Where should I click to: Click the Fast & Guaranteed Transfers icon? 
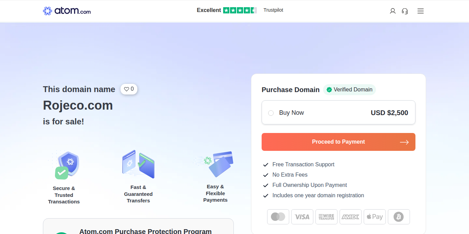[x=138, y=164]
